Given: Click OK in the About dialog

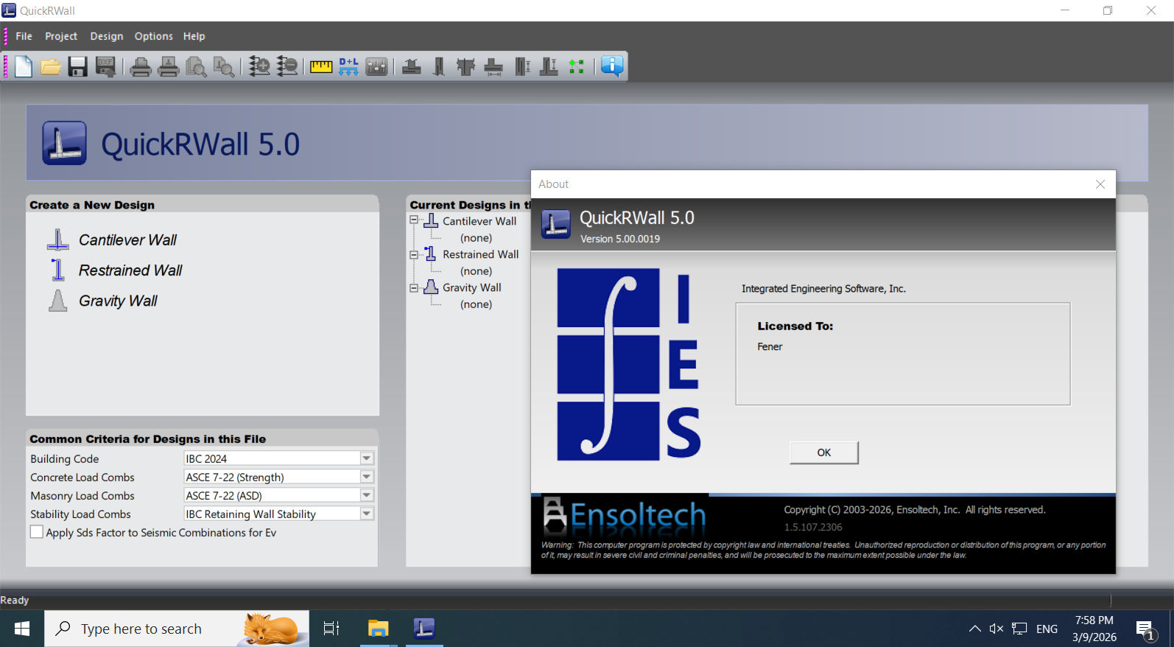Looking at the screenshot, I should (x=823, y=452).
